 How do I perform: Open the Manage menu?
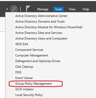43,9
